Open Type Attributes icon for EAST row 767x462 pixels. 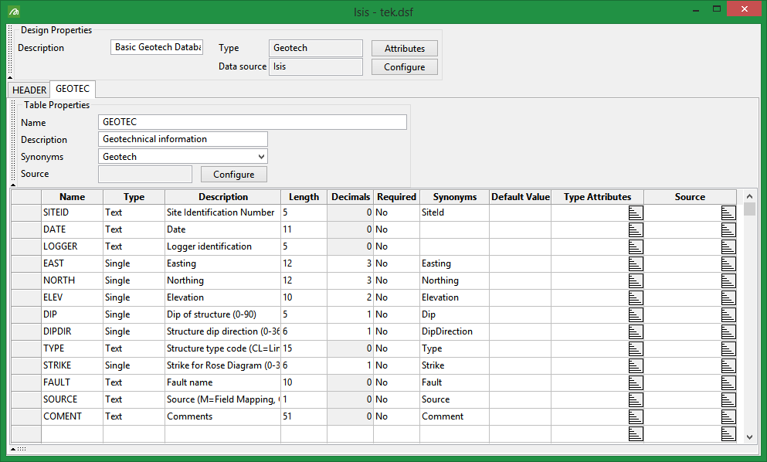coord(635,263)
